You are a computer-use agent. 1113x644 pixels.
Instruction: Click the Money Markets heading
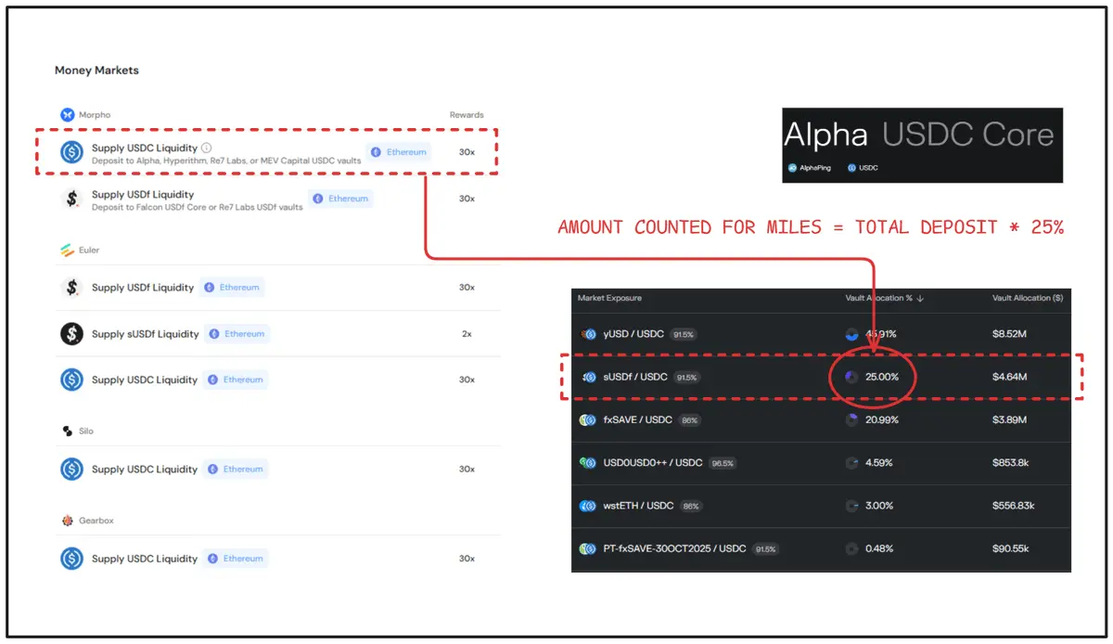(x=96, y=71)
